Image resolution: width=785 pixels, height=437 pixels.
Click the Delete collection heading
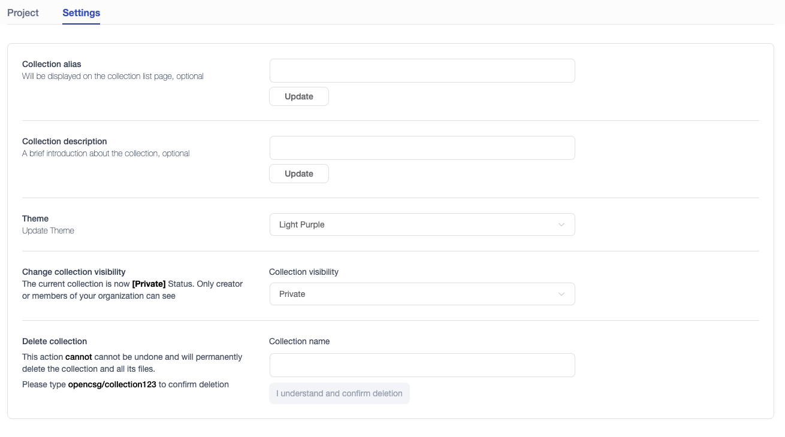(x=55, y=341)
